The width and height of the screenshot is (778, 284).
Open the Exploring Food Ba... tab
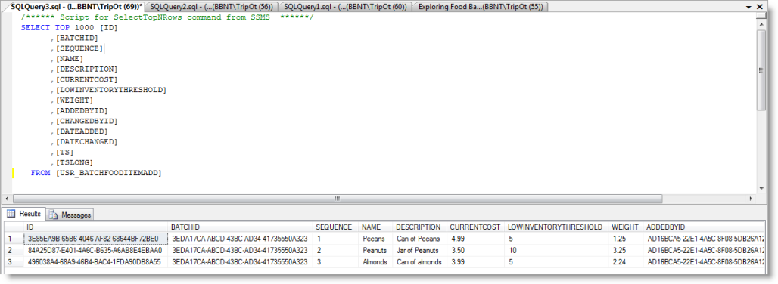481,7
